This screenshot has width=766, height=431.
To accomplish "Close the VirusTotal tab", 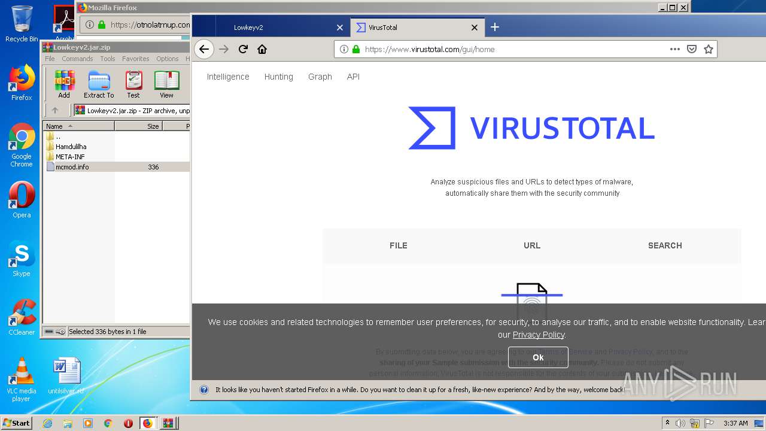I will click(x=475, y=28).
